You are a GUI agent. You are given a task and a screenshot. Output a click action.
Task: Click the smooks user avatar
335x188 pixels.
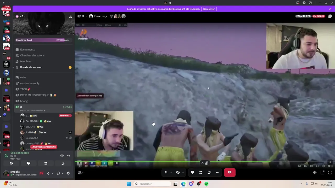[6, 173]
